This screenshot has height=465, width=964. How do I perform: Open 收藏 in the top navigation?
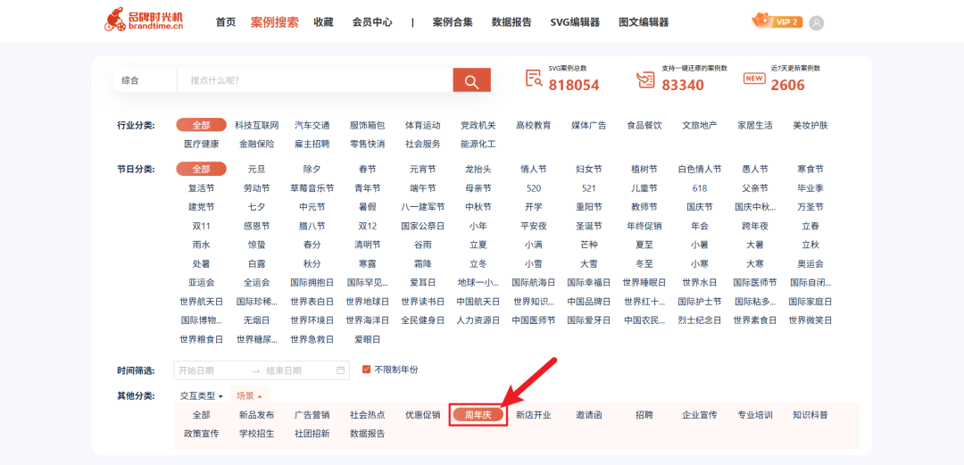pyautogui.click(x=323, y=22)
